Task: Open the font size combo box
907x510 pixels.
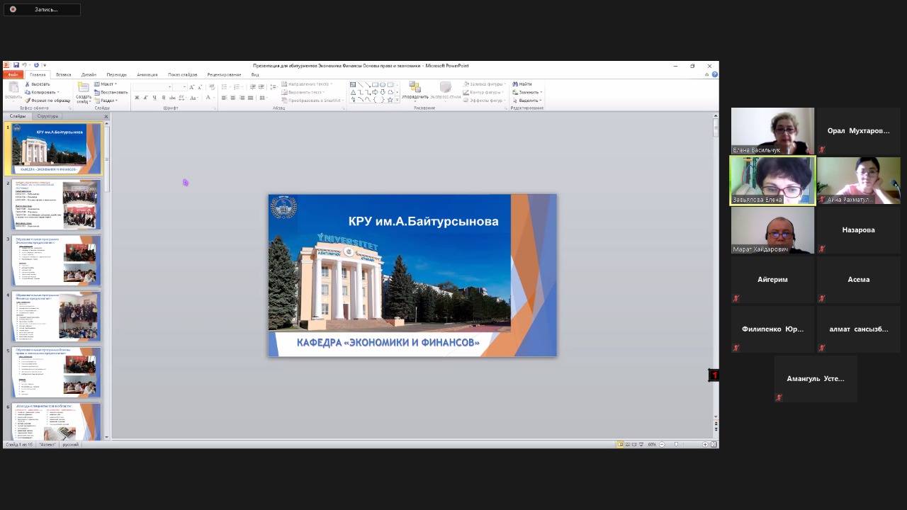Action: click(180, 87)
